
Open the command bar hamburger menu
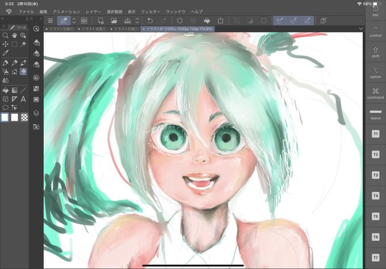coord(51,20)
